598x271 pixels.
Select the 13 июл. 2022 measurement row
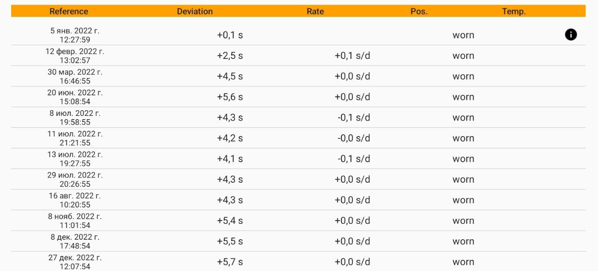tap(75, 158)
